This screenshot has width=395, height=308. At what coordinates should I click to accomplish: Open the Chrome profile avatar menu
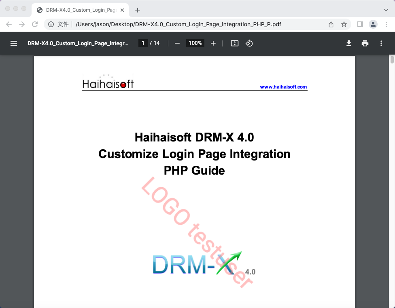(x=373, y=24)
